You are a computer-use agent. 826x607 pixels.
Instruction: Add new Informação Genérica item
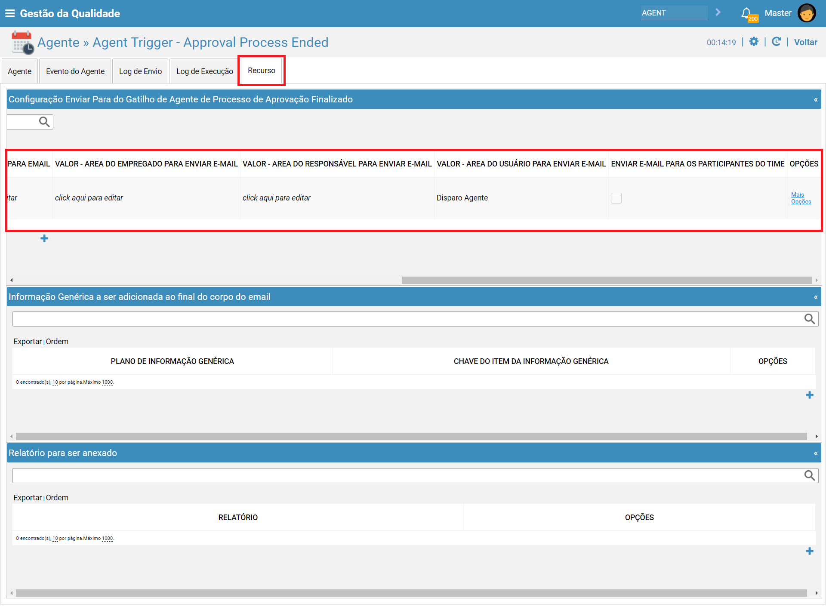[810, 395]
